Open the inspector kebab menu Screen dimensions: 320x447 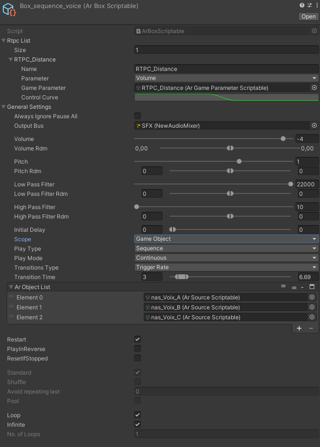click(317, 5)
